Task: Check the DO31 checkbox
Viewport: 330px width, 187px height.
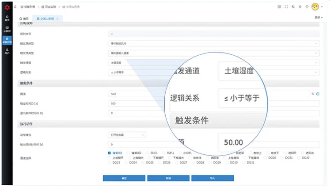Action: (244, 163)
